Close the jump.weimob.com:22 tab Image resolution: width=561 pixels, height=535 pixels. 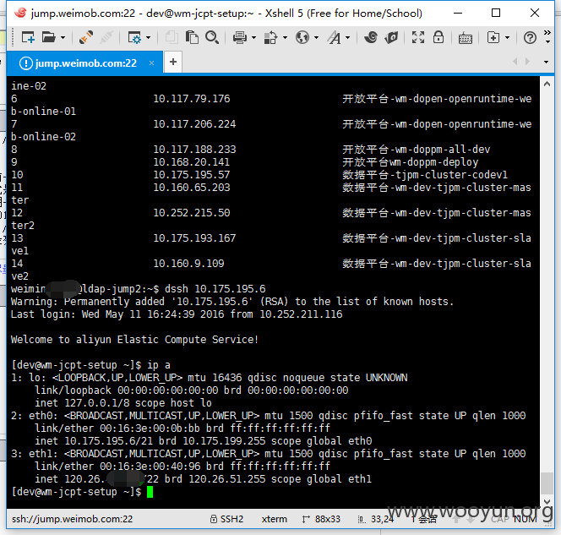[x=152, y=63]
